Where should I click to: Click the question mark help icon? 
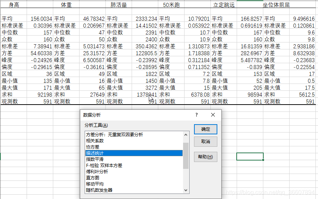click(196, 115)
